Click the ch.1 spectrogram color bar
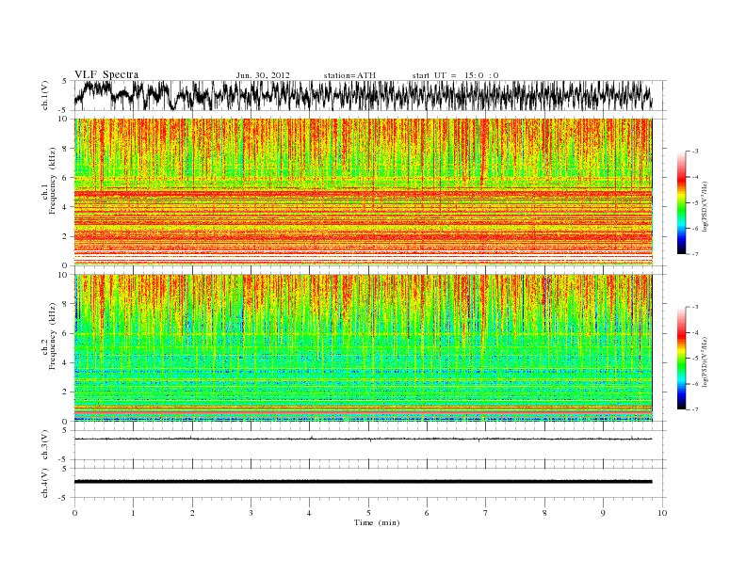The image size is (746, 576). (x=681, y=202)
